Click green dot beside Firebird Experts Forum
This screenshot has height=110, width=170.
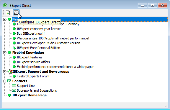[x=14, y=76]
